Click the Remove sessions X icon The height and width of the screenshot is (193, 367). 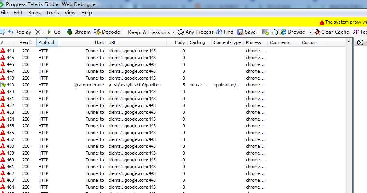37,32
